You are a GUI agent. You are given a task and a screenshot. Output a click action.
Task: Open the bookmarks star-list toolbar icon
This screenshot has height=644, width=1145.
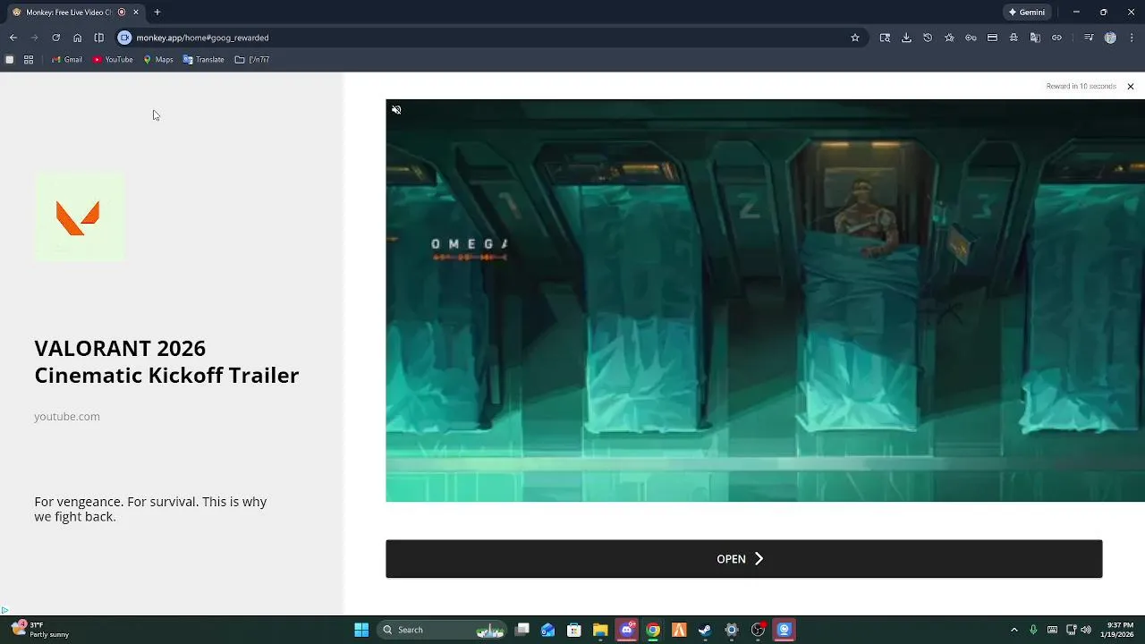(x=949, y=38)
